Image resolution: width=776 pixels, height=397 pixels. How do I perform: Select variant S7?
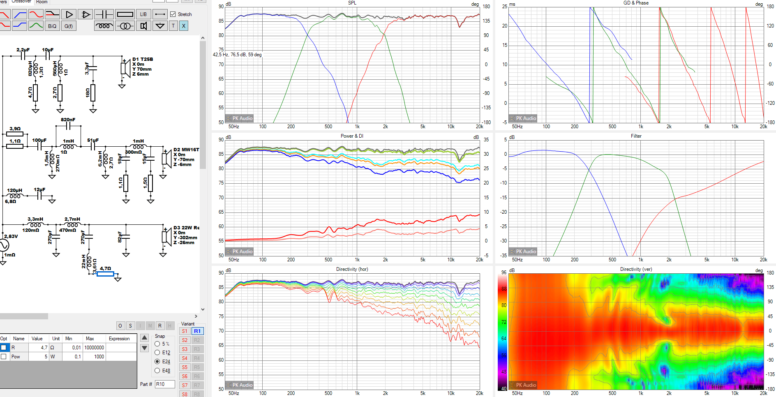tap(185, 385)
